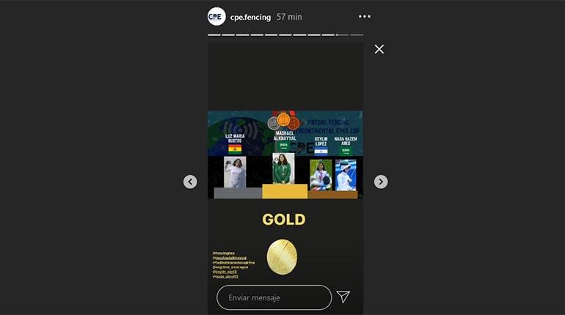Click the yellow GOLD title text
565x315 pixels.
[x=284, y=219]
